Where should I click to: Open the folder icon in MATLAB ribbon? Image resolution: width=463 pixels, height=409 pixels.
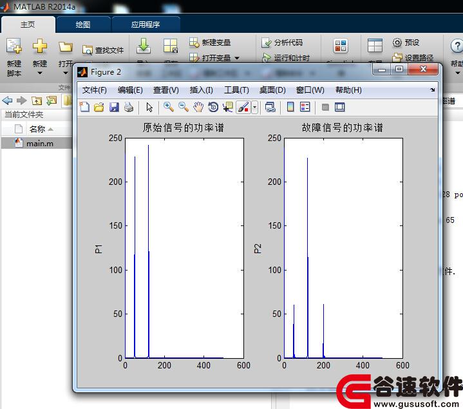(65, 46)
